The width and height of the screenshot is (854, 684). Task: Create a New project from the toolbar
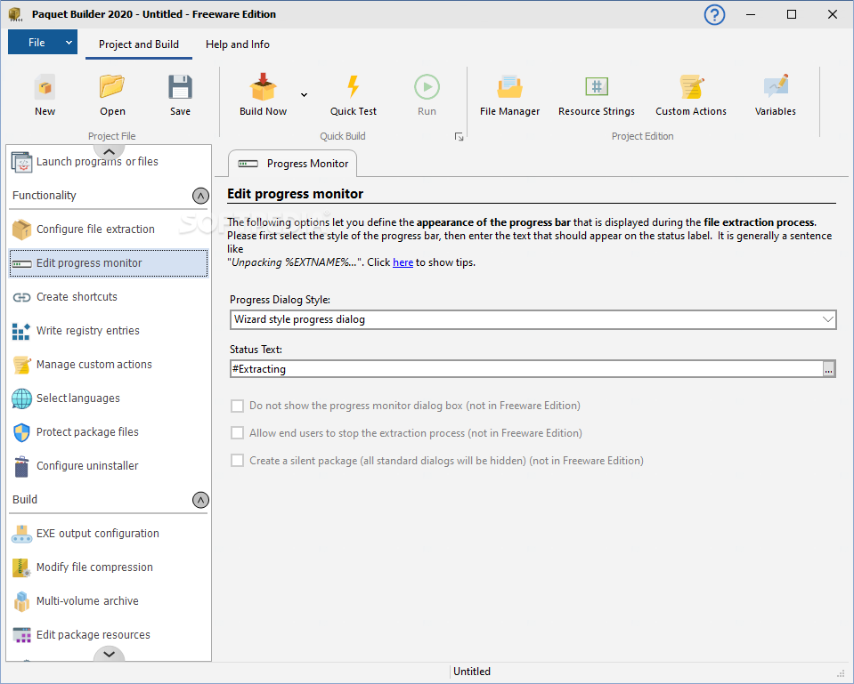coord(45,96)
